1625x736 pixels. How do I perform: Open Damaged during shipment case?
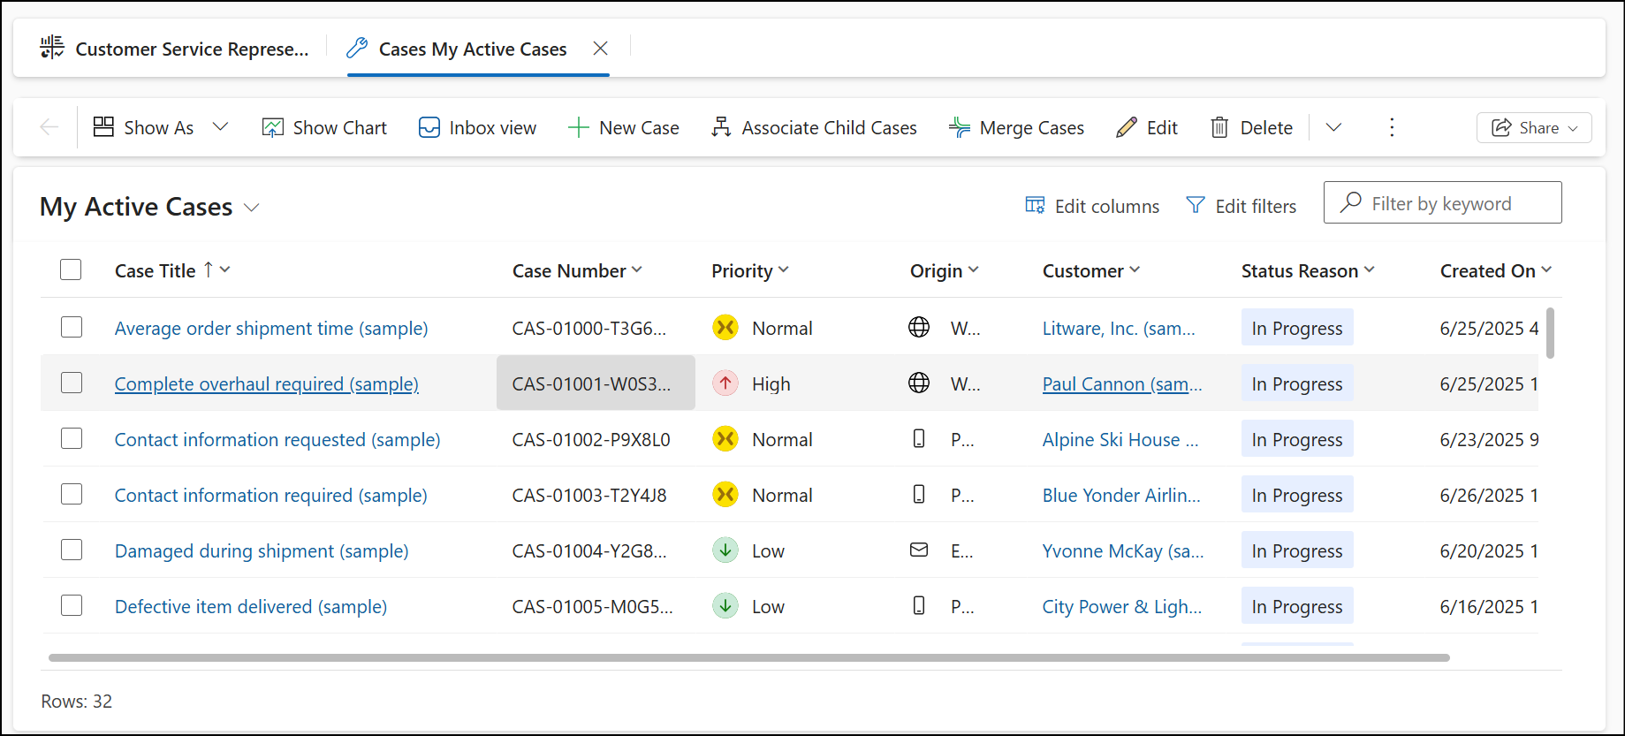[262, 550]
